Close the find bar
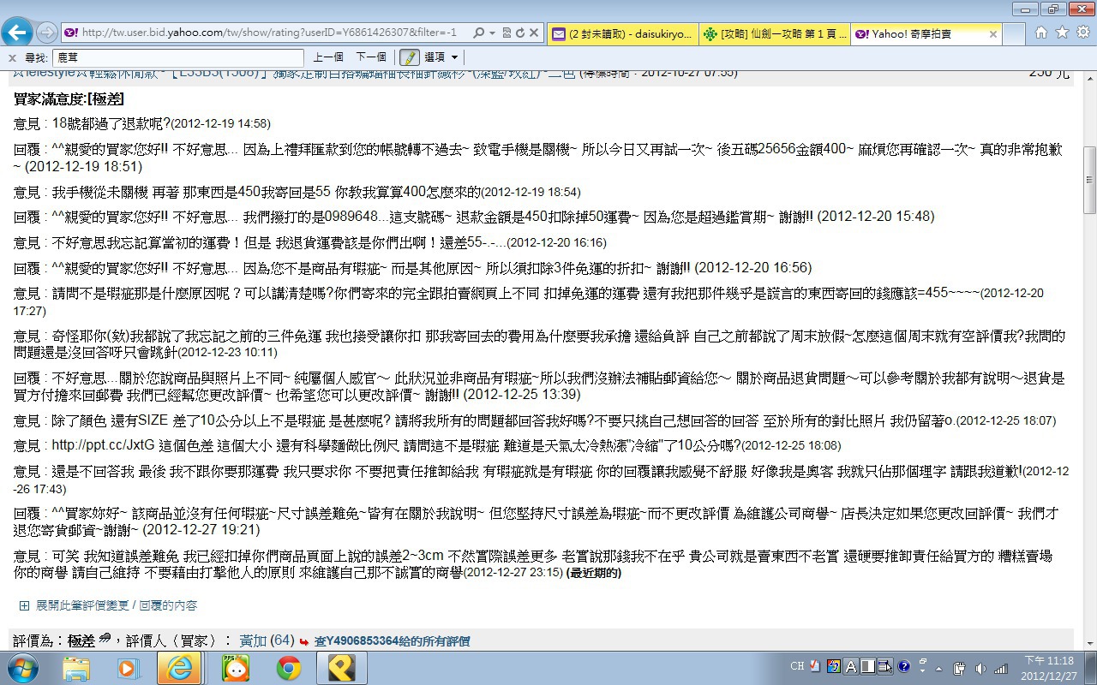The width and height of the screenshot is (1097, 685). [12, 57]
